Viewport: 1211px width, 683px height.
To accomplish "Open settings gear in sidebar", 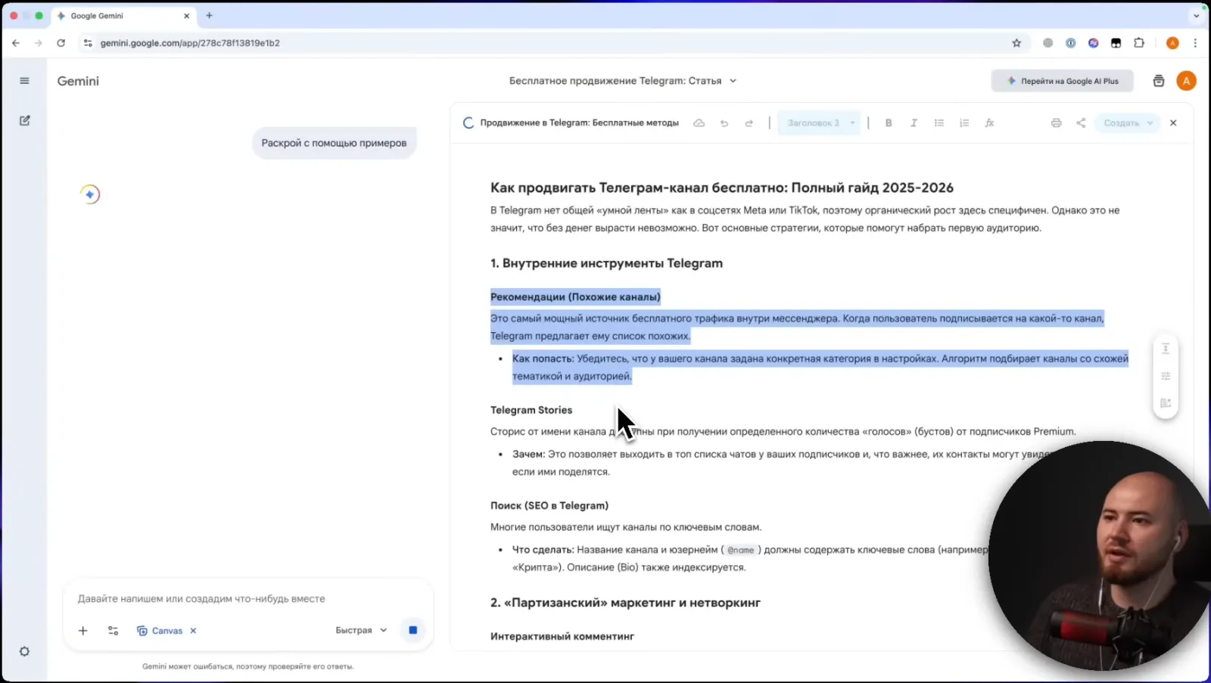I will click(24, 651).
